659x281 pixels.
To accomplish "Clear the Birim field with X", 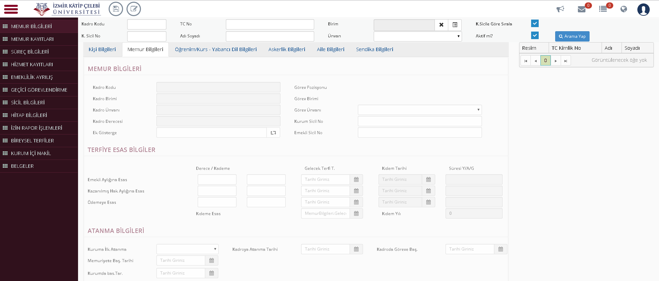I will pyautogui.click(x=441, y=25).
